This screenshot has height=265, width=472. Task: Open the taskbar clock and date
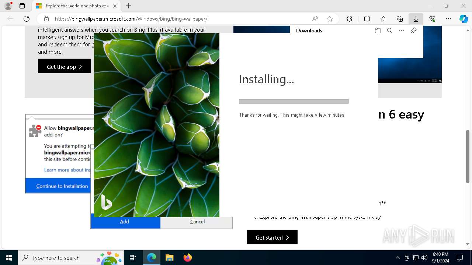point(441,258)
